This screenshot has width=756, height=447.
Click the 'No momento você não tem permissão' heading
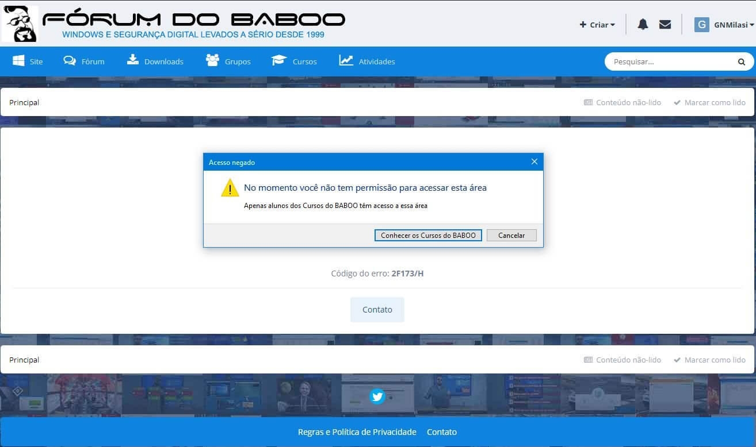365,187
